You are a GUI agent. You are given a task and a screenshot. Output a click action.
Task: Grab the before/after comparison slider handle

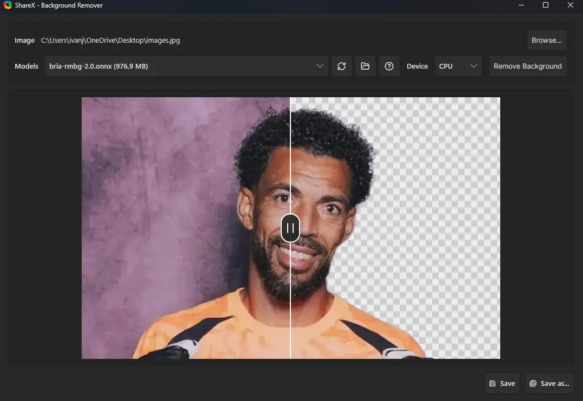[290, 228]
